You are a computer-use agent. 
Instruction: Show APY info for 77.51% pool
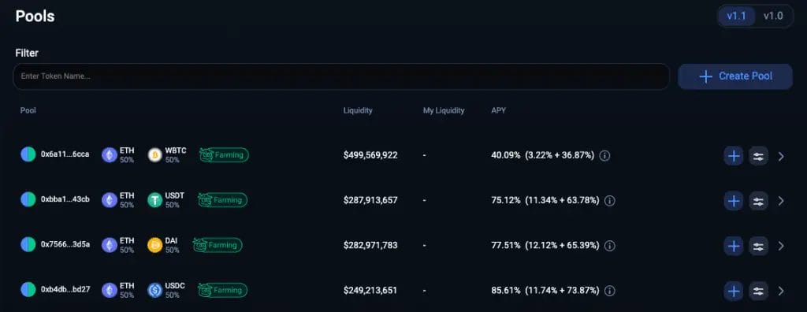point(610,246)
